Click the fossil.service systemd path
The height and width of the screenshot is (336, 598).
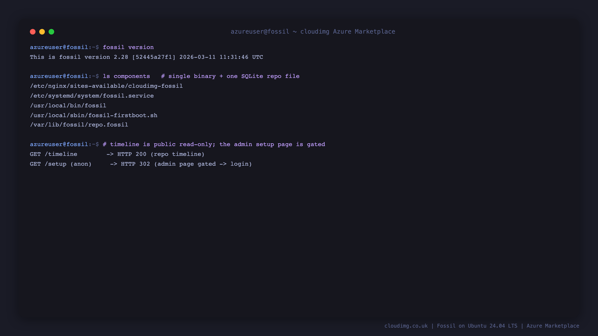(x=92, y=96)
